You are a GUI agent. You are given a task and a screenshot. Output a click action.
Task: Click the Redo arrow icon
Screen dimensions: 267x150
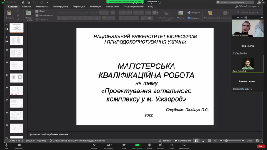tap(42, 2)
